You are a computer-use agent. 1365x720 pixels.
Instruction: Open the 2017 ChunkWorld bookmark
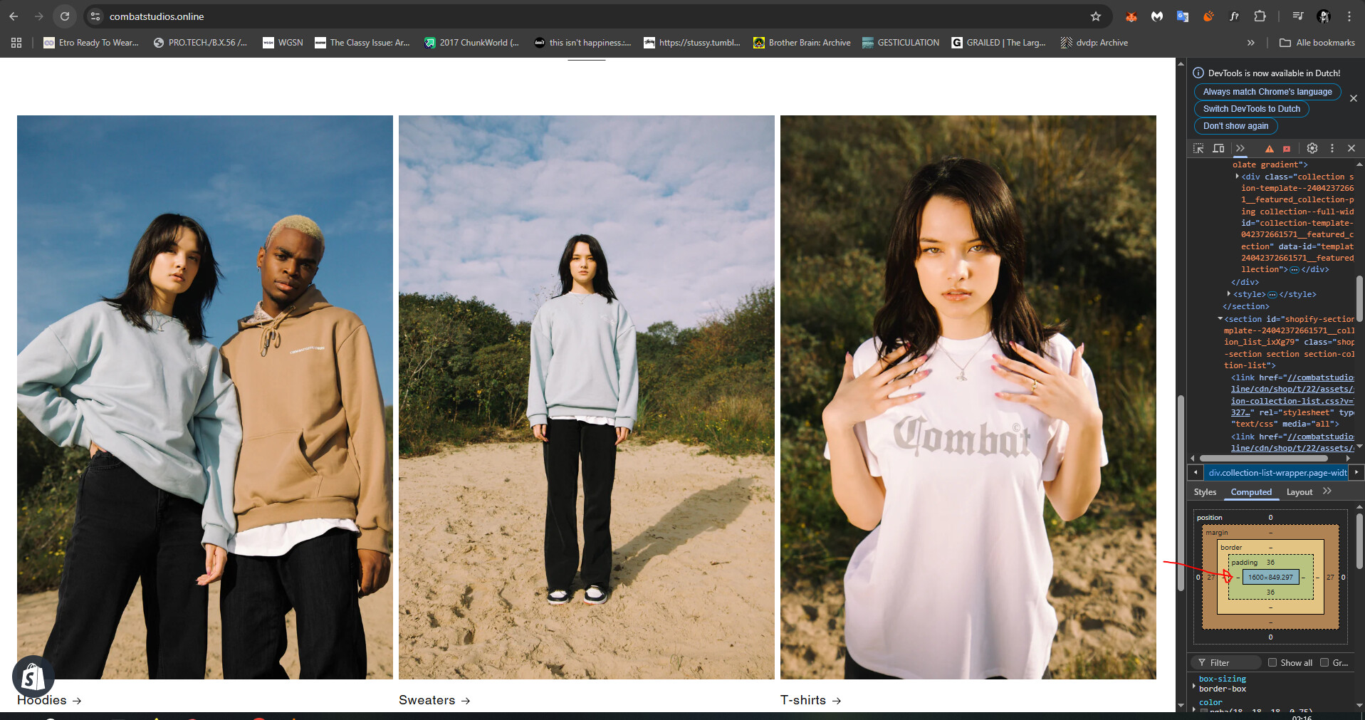[471, 43]
